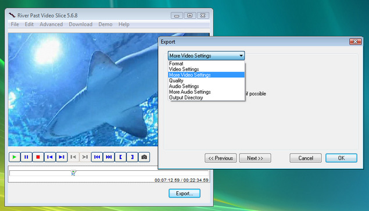This screenshot has height=211, width=369.
Task: Click the seek bar track in Video Slice window
Action: tap(109, 173)
